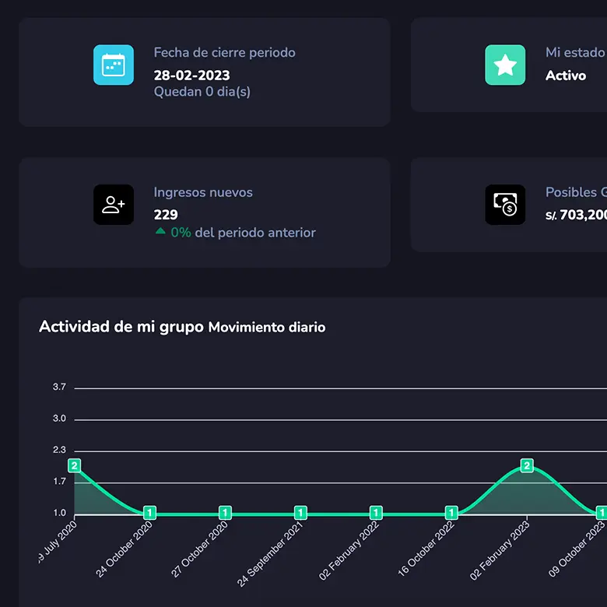The height and width of the screenshot is (607, 607).
Task: Click the "Quedan 0 dia(s)" text
Action: [202, 92]
